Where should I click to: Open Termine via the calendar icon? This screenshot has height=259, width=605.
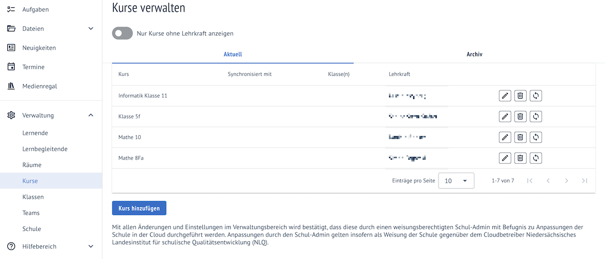click(x=11, y=67)
